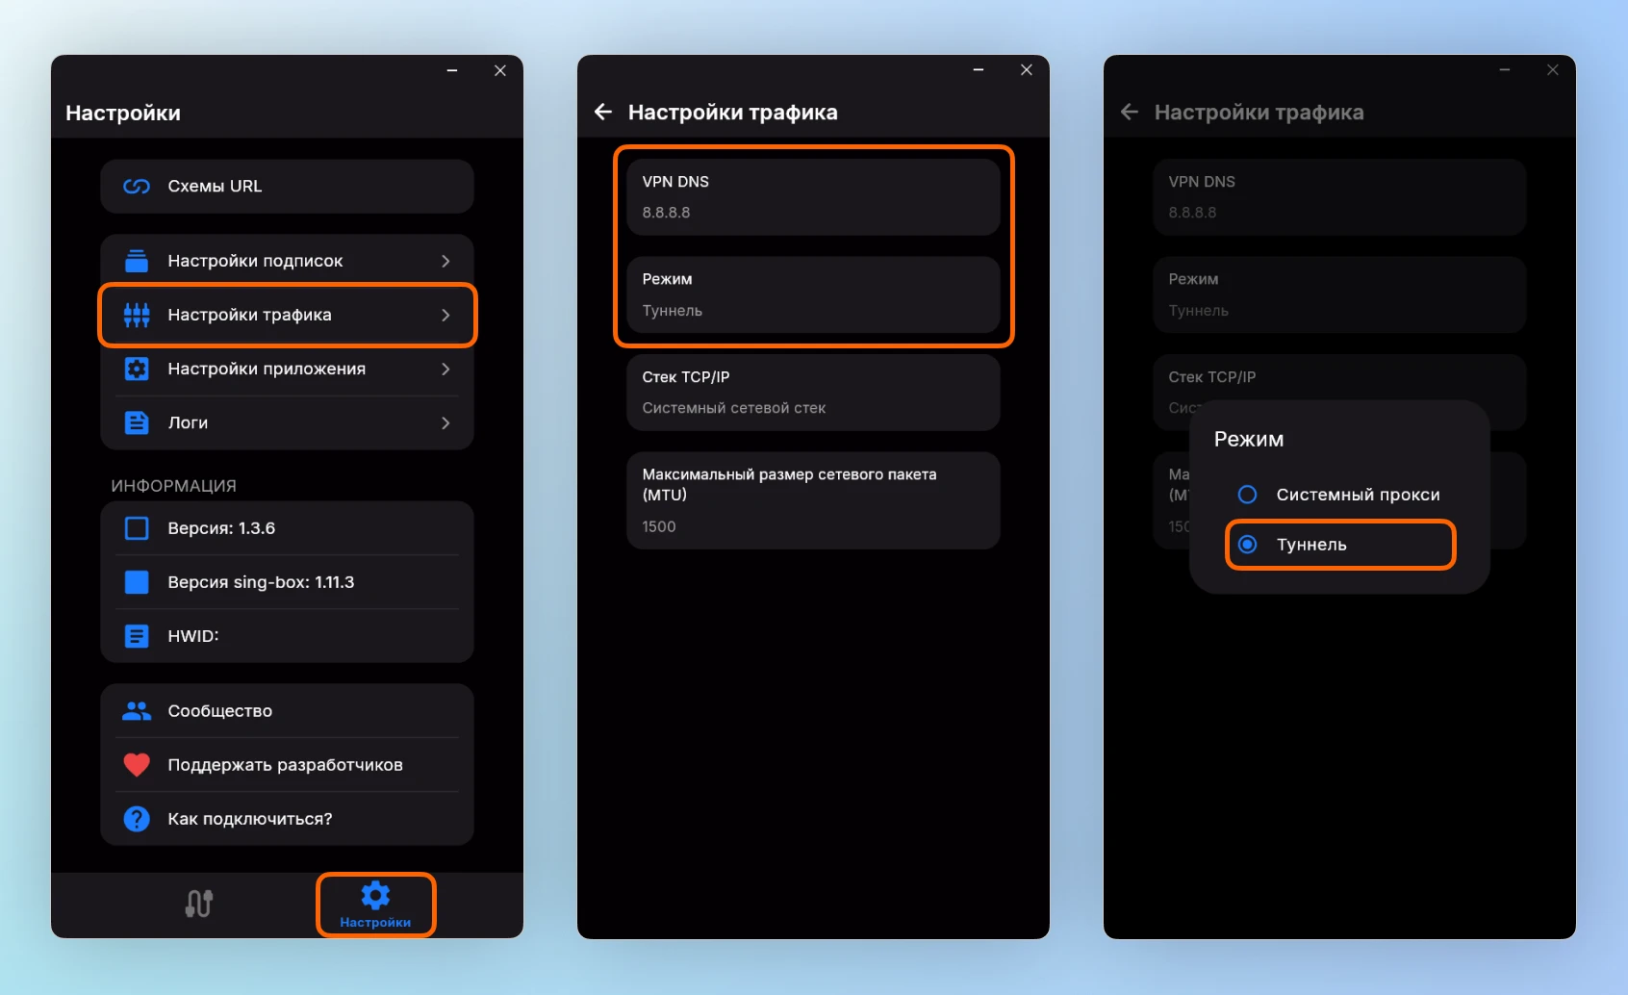Click the Настройки приложения gear icon
This screenshot has width=1628, height=995.
(x=137, y=369)
